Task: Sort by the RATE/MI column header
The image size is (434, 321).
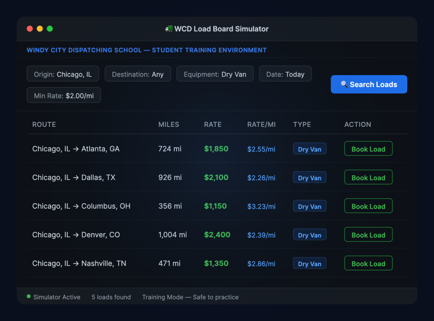Action: (261, 125)
